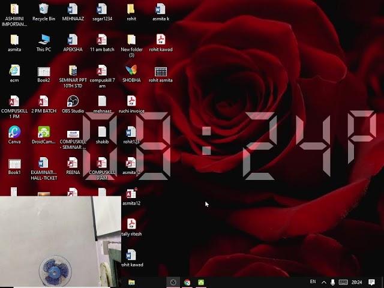
Task: Select the lowercase mehnaaz text file
Action: [102, 104]
